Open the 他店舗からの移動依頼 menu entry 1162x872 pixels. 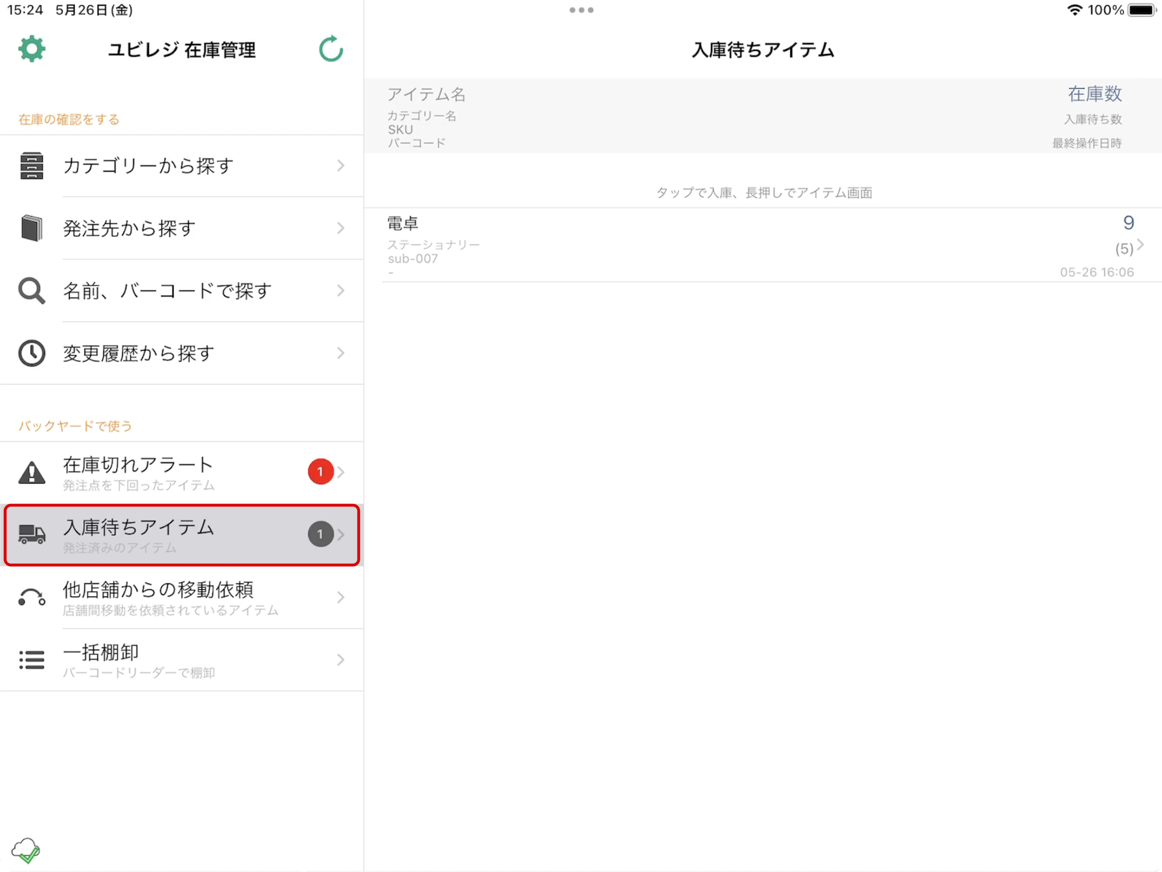tap(182, 597)
